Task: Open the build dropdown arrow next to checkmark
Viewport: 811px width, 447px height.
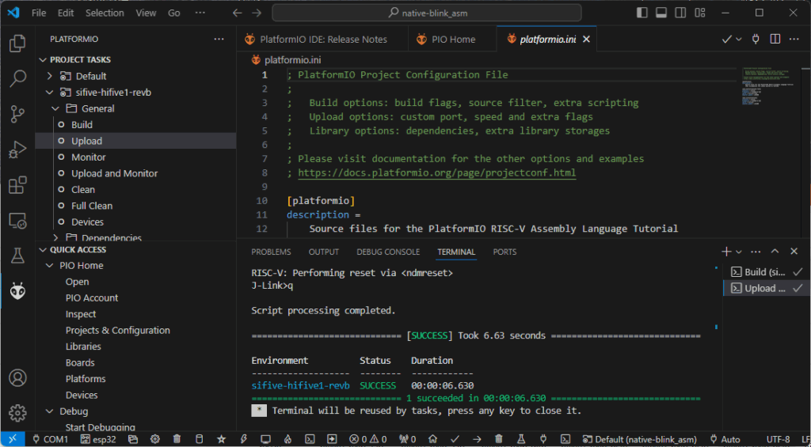Action: [x=739, y=39]
